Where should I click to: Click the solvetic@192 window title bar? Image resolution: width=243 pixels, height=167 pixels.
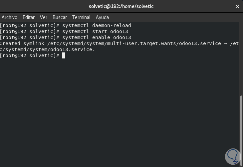pyautogui.click(x=121, y=6)
